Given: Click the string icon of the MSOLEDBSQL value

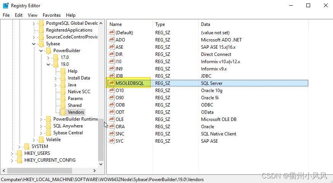Looking at the screenshot, I should pyautogui.click(x=111, y=83).
